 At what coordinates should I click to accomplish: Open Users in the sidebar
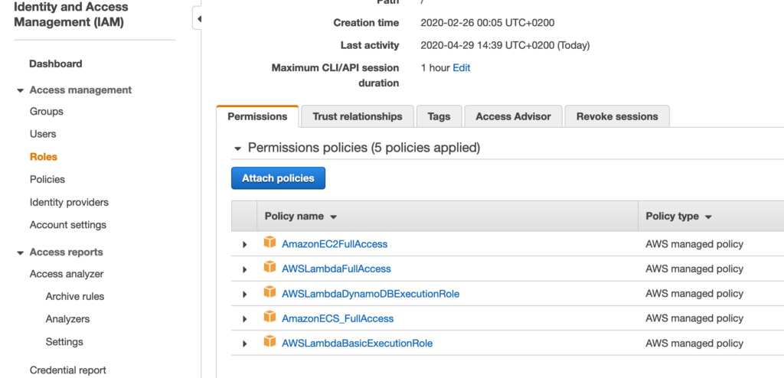43,134
